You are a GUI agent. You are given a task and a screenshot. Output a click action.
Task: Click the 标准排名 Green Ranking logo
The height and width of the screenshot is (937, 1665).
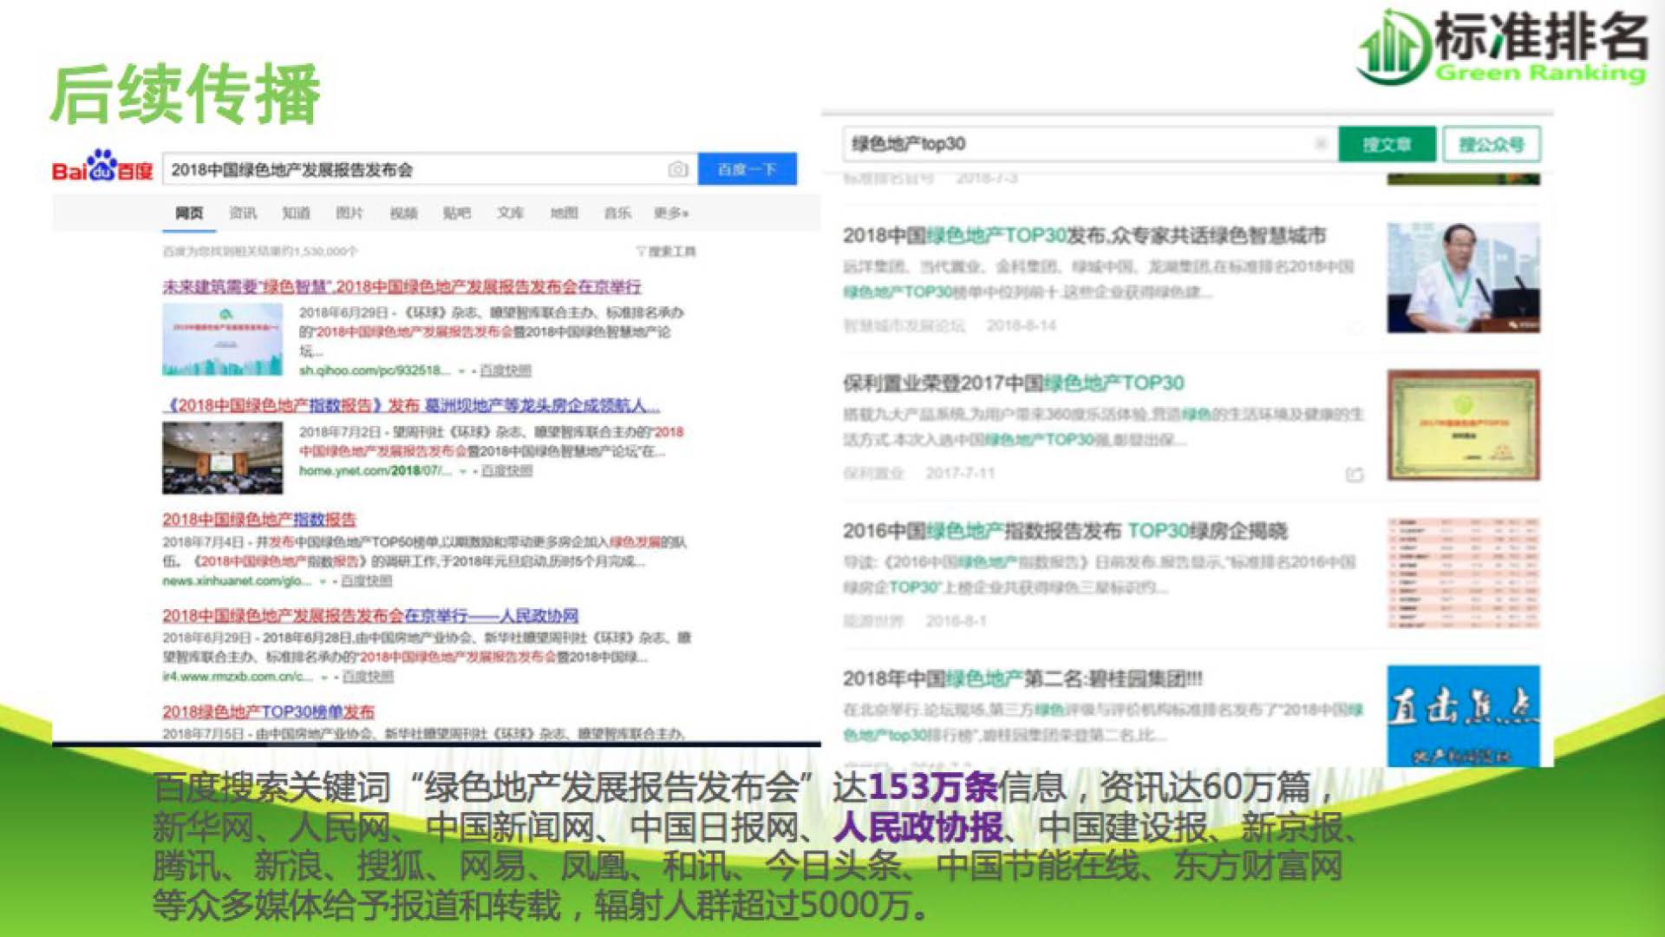pyautogui.click(x=1503, y=48)
